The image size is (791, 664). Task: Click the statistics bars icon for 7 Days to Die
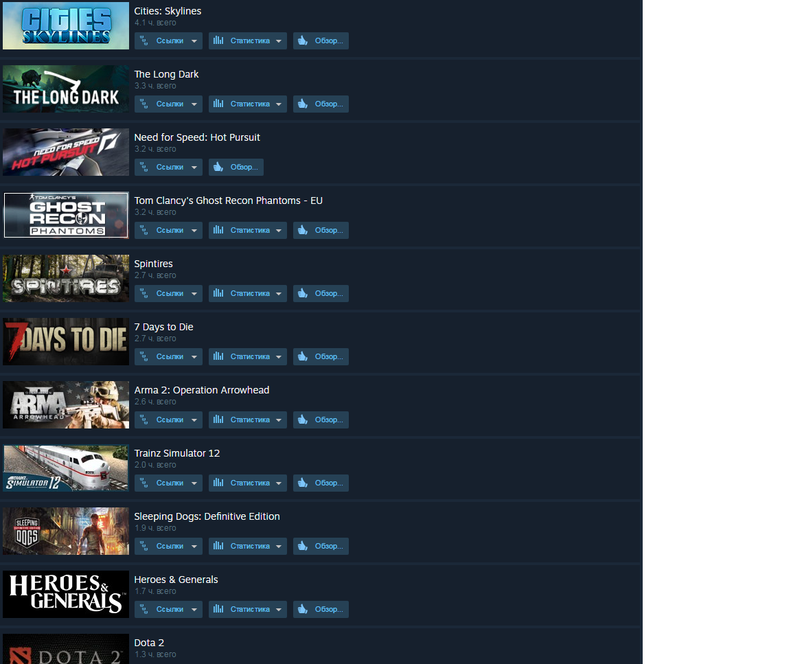pos(218,356)
